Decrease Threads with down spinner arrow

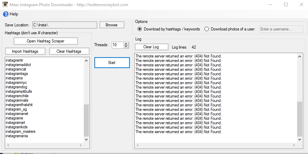point(126,47)
